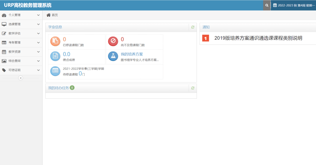The image size is (316, 165).
Task: Click the home icon in breadcrumb
Action: pyautogui.click(x=48, y=15)
